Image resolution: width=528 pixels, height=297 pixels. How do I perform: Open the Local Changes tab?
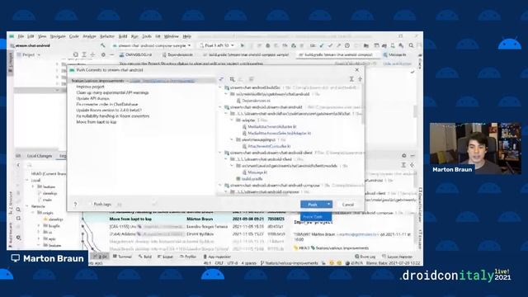click(x=40, y=156)
